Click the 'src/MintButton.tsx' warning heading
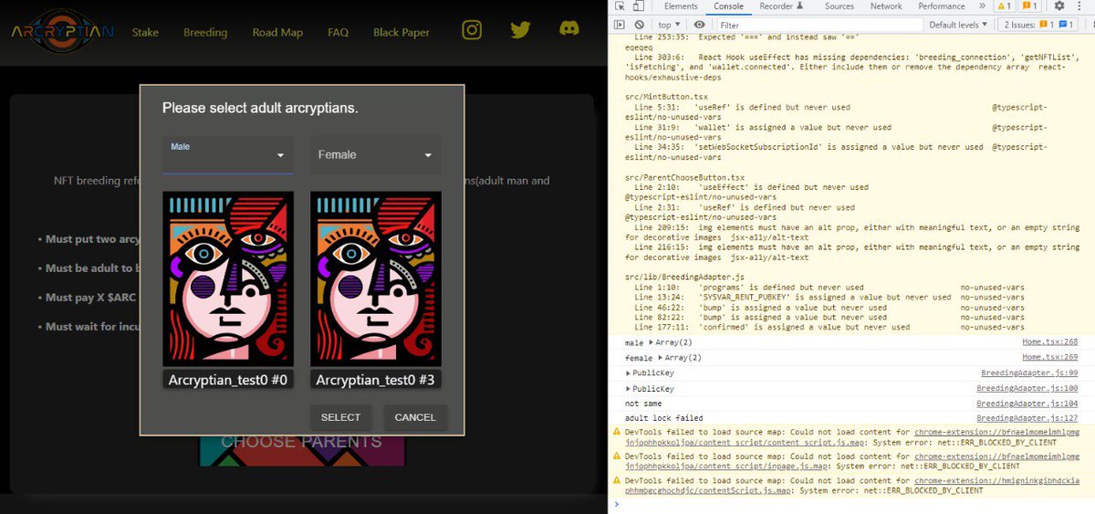The width and height of the screenshot is (1095, 514). [x=664, y=96]
